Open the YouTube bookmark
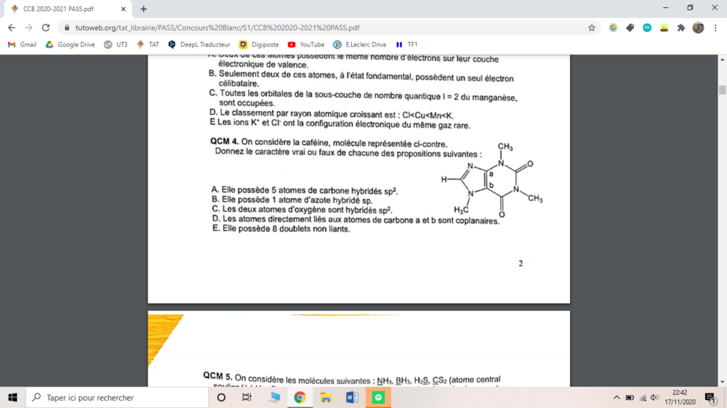The width and height of the screenshot is (727, 408). [x=306, y=44]
